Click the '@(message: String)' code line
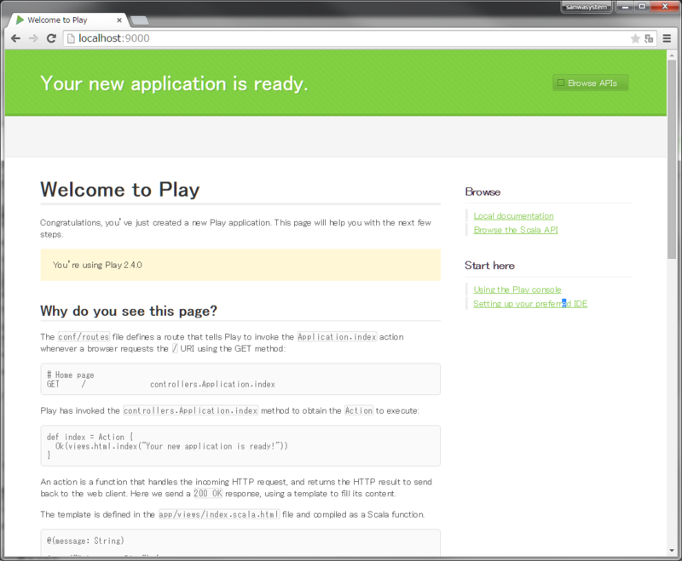This screenshot has height=561, width=682. coord(85,541)
